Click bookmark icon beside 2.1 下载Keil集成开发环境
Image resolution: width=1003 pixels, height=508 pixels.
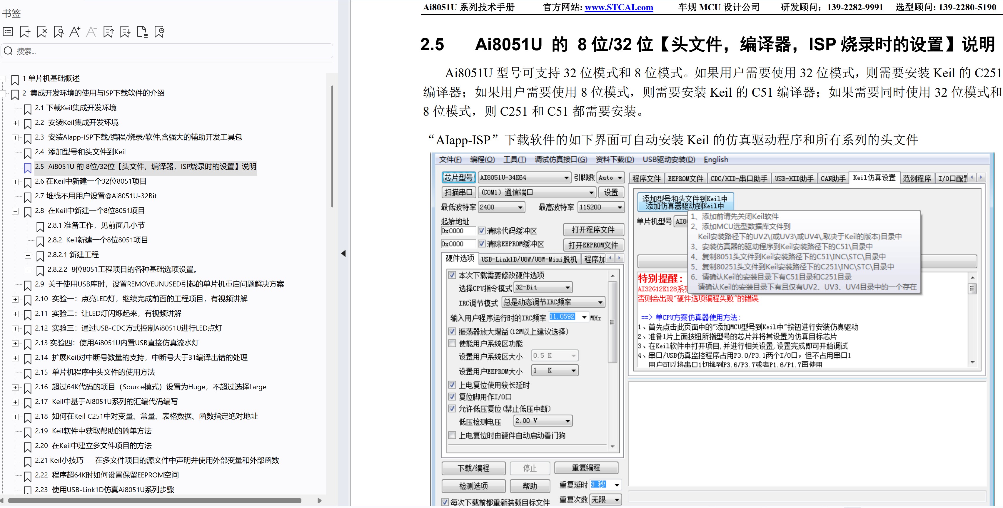pyautogui.click(x=27, y=109)
